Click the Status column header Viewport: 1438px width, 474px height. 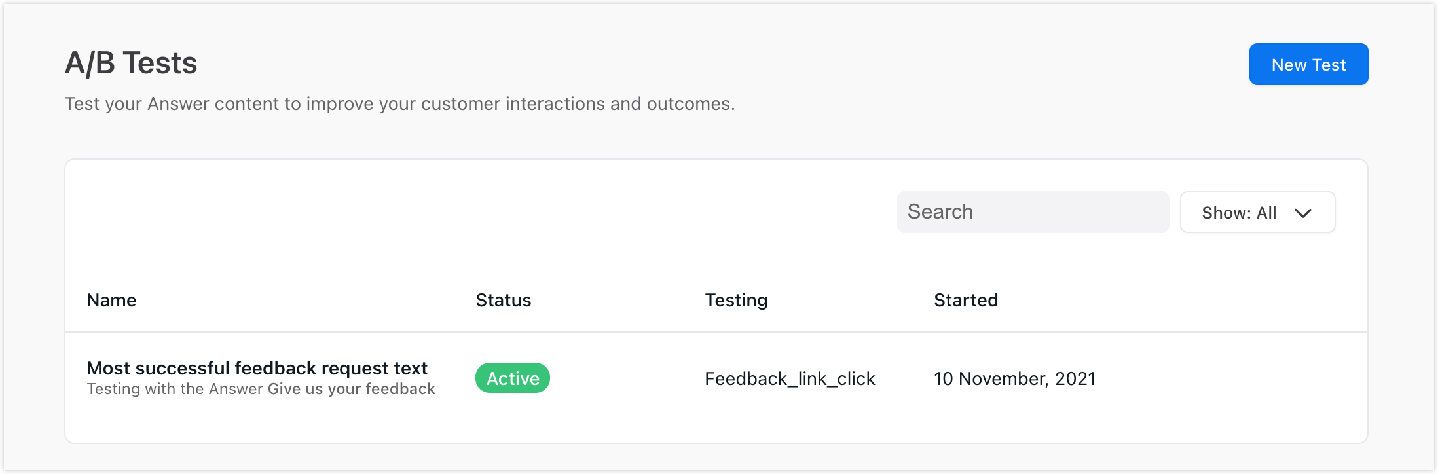tap(503, 300)
